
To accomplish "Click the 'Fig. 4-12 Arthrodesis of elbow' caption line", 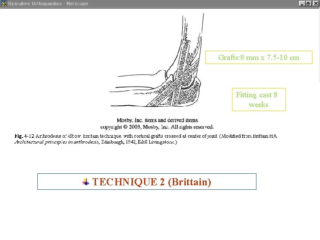I will pyautogui.click(x=145, y=136).
